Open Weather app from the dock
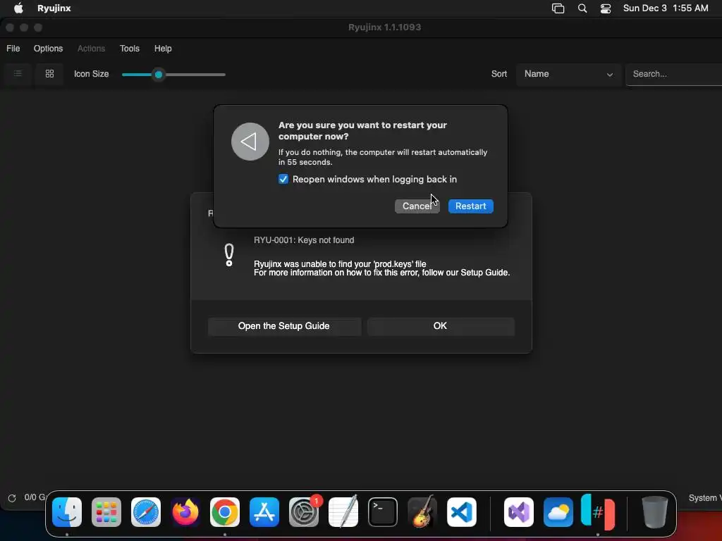The width and height of the screenshot is (722, 541). (x=558, y=512)
